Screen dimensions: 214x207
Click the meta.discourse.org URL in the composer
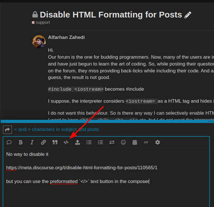click(x=82, y=168)
